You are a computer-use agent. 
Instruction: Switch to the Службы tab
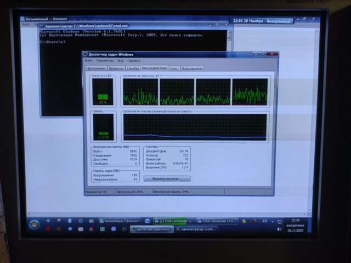pos(133,69)
